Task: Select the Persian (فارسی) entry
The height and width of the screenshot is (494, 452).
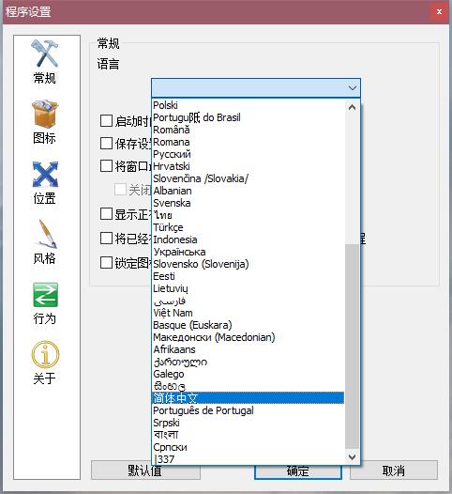Action: 249,301
